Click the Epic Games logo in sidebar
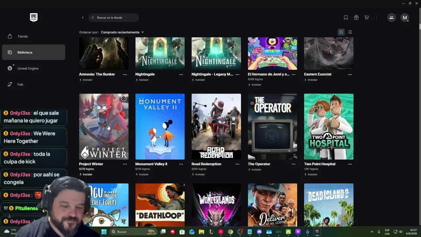Screen dimensions: 421x237 click(x=34, y=17)
